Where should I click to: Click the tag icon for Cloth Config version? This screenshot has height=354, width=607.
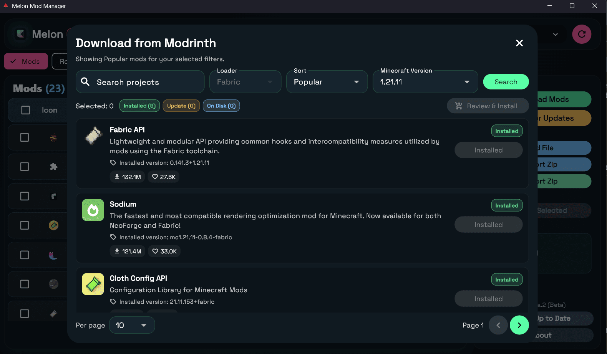click(x=113, y=302)
